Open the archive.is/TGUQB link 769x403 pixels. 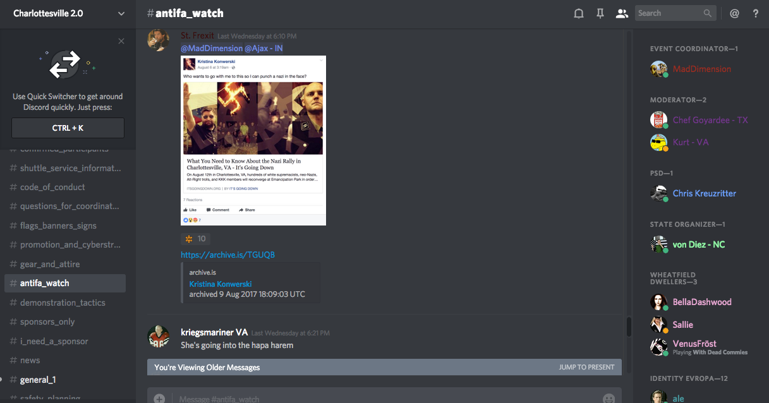click(227, 255)
